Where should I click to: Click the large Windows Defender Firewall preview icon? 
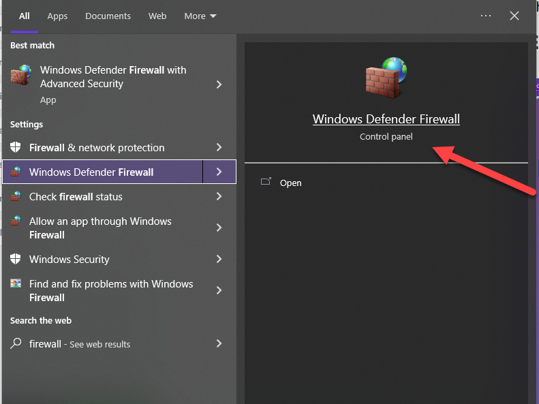(x=386, y=78)
